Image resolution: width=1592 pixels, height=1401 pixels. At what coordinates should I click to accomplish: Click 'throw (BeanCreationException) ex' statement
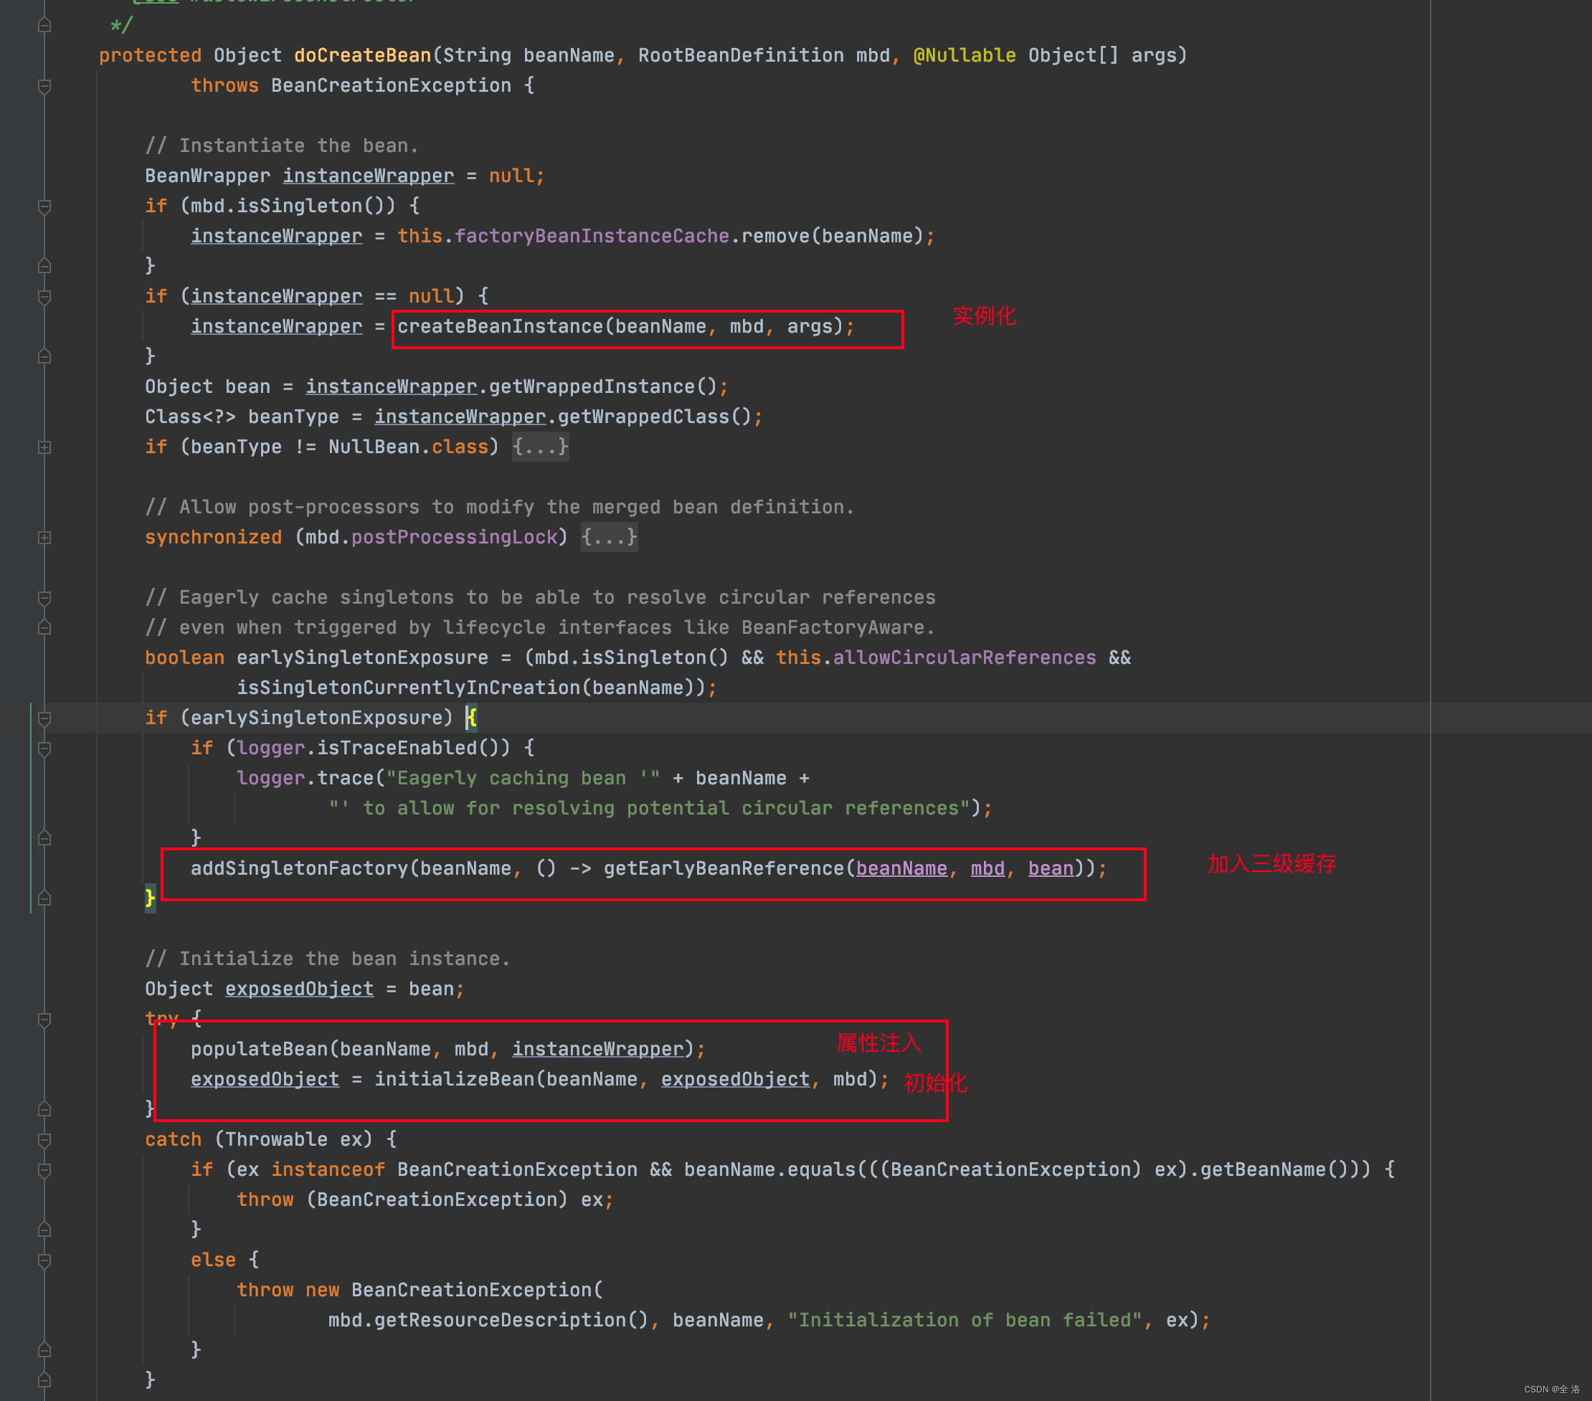click(425, 1200)
